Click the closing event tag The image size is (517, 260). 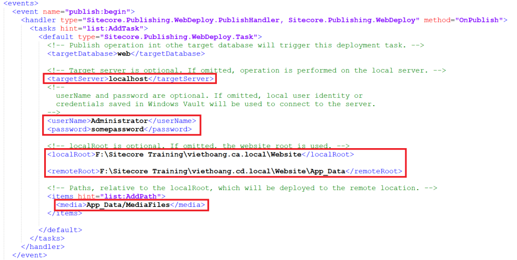coord(29,255)
